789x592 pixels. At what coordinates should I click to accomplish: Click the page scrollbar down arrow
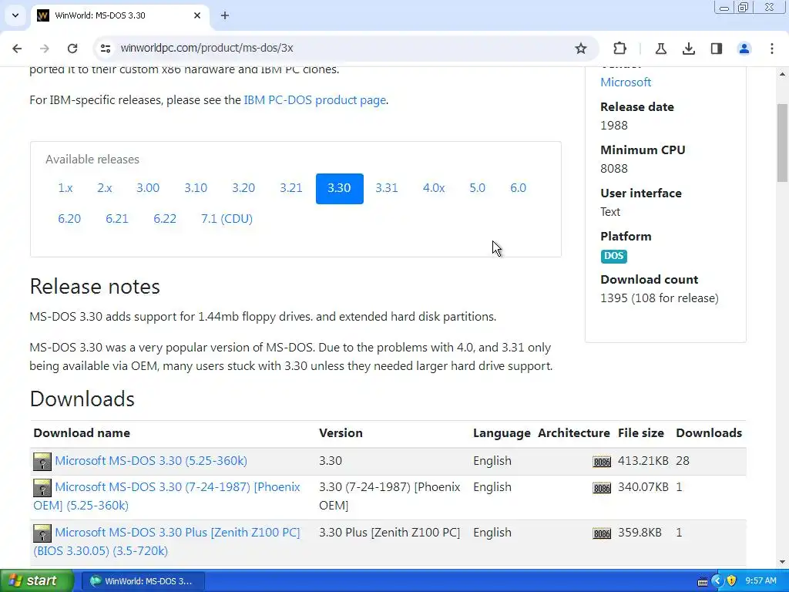pyautogui.click(x=783, y=562)
